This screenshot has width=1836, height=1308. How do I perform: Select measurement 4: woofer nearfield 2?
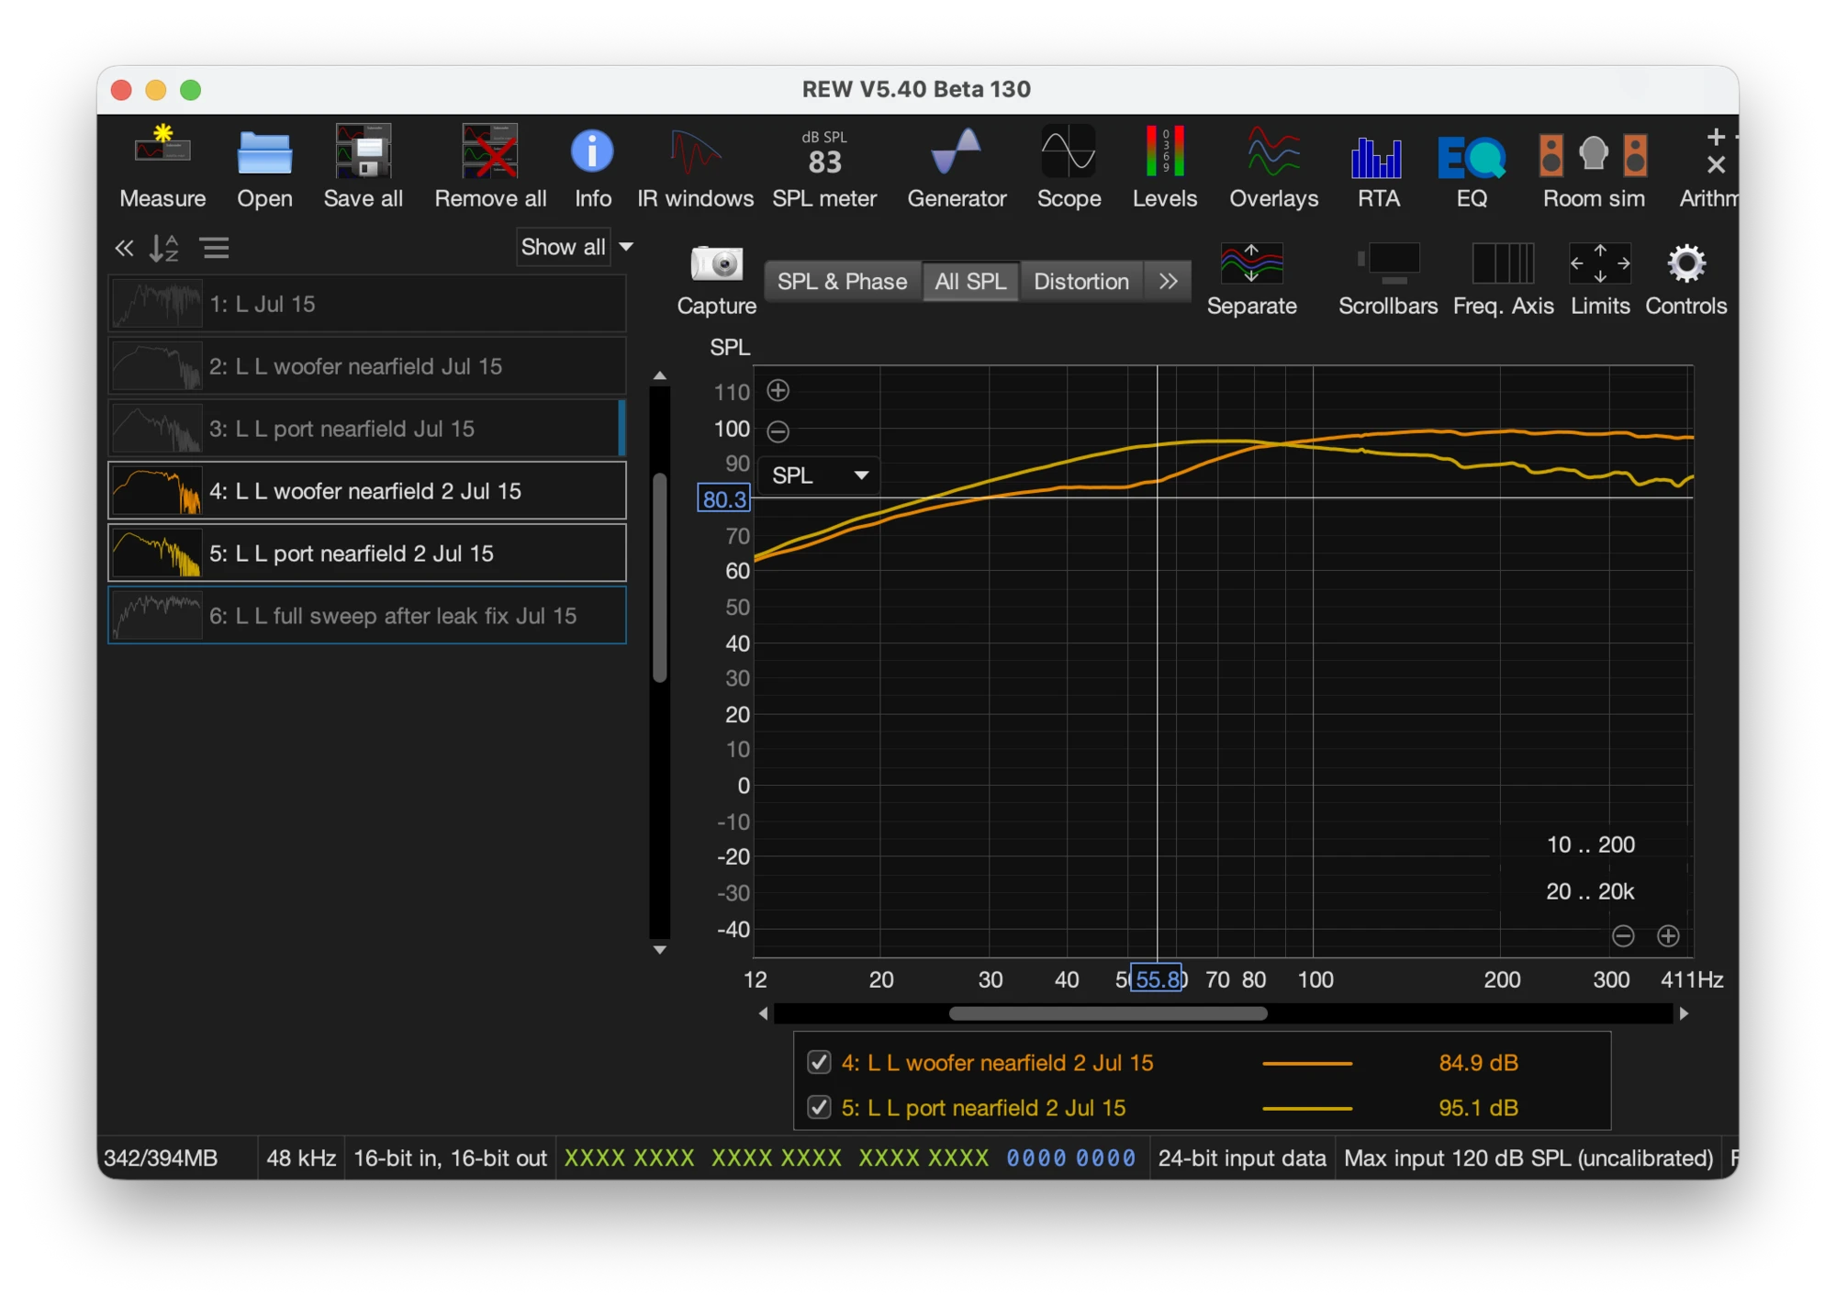tap(367, 491)
